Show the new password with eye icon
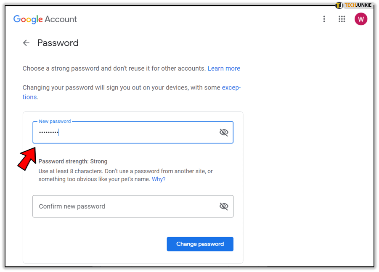 click(224, 132)
